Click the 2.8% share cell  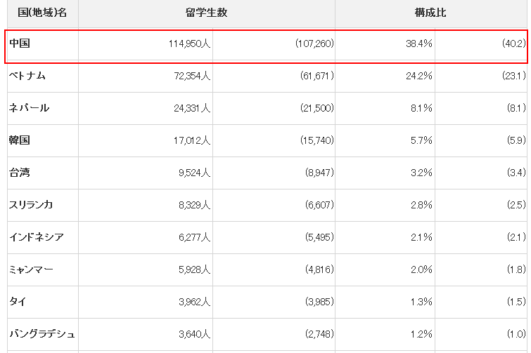[385, 205]
